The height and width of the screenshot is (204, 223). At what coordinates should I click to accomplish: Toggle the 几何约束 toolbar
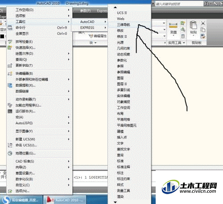129,49
